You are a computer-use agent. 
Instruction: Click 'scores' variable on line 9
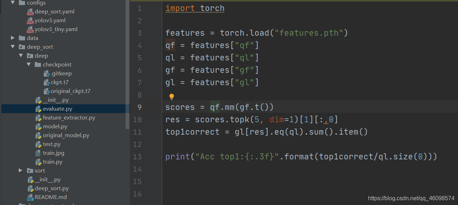[x=180, y=107]
